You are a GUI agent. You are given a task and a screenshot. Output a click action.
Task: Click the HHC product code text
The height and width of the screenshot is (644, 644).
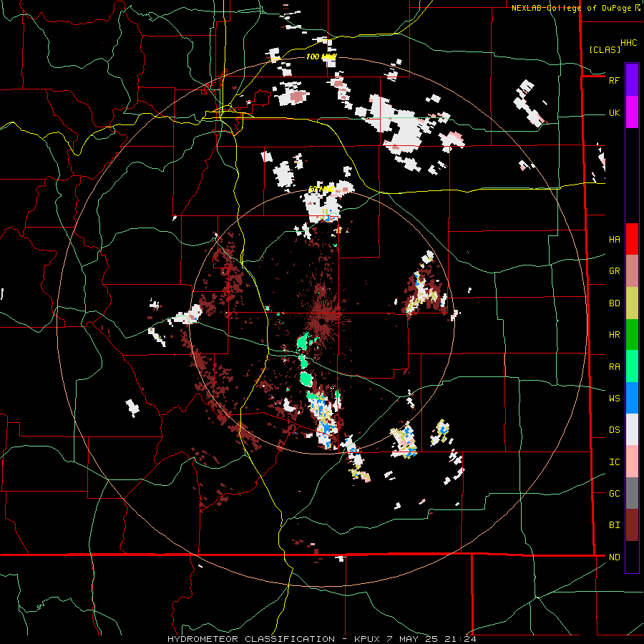pos(629,43)
